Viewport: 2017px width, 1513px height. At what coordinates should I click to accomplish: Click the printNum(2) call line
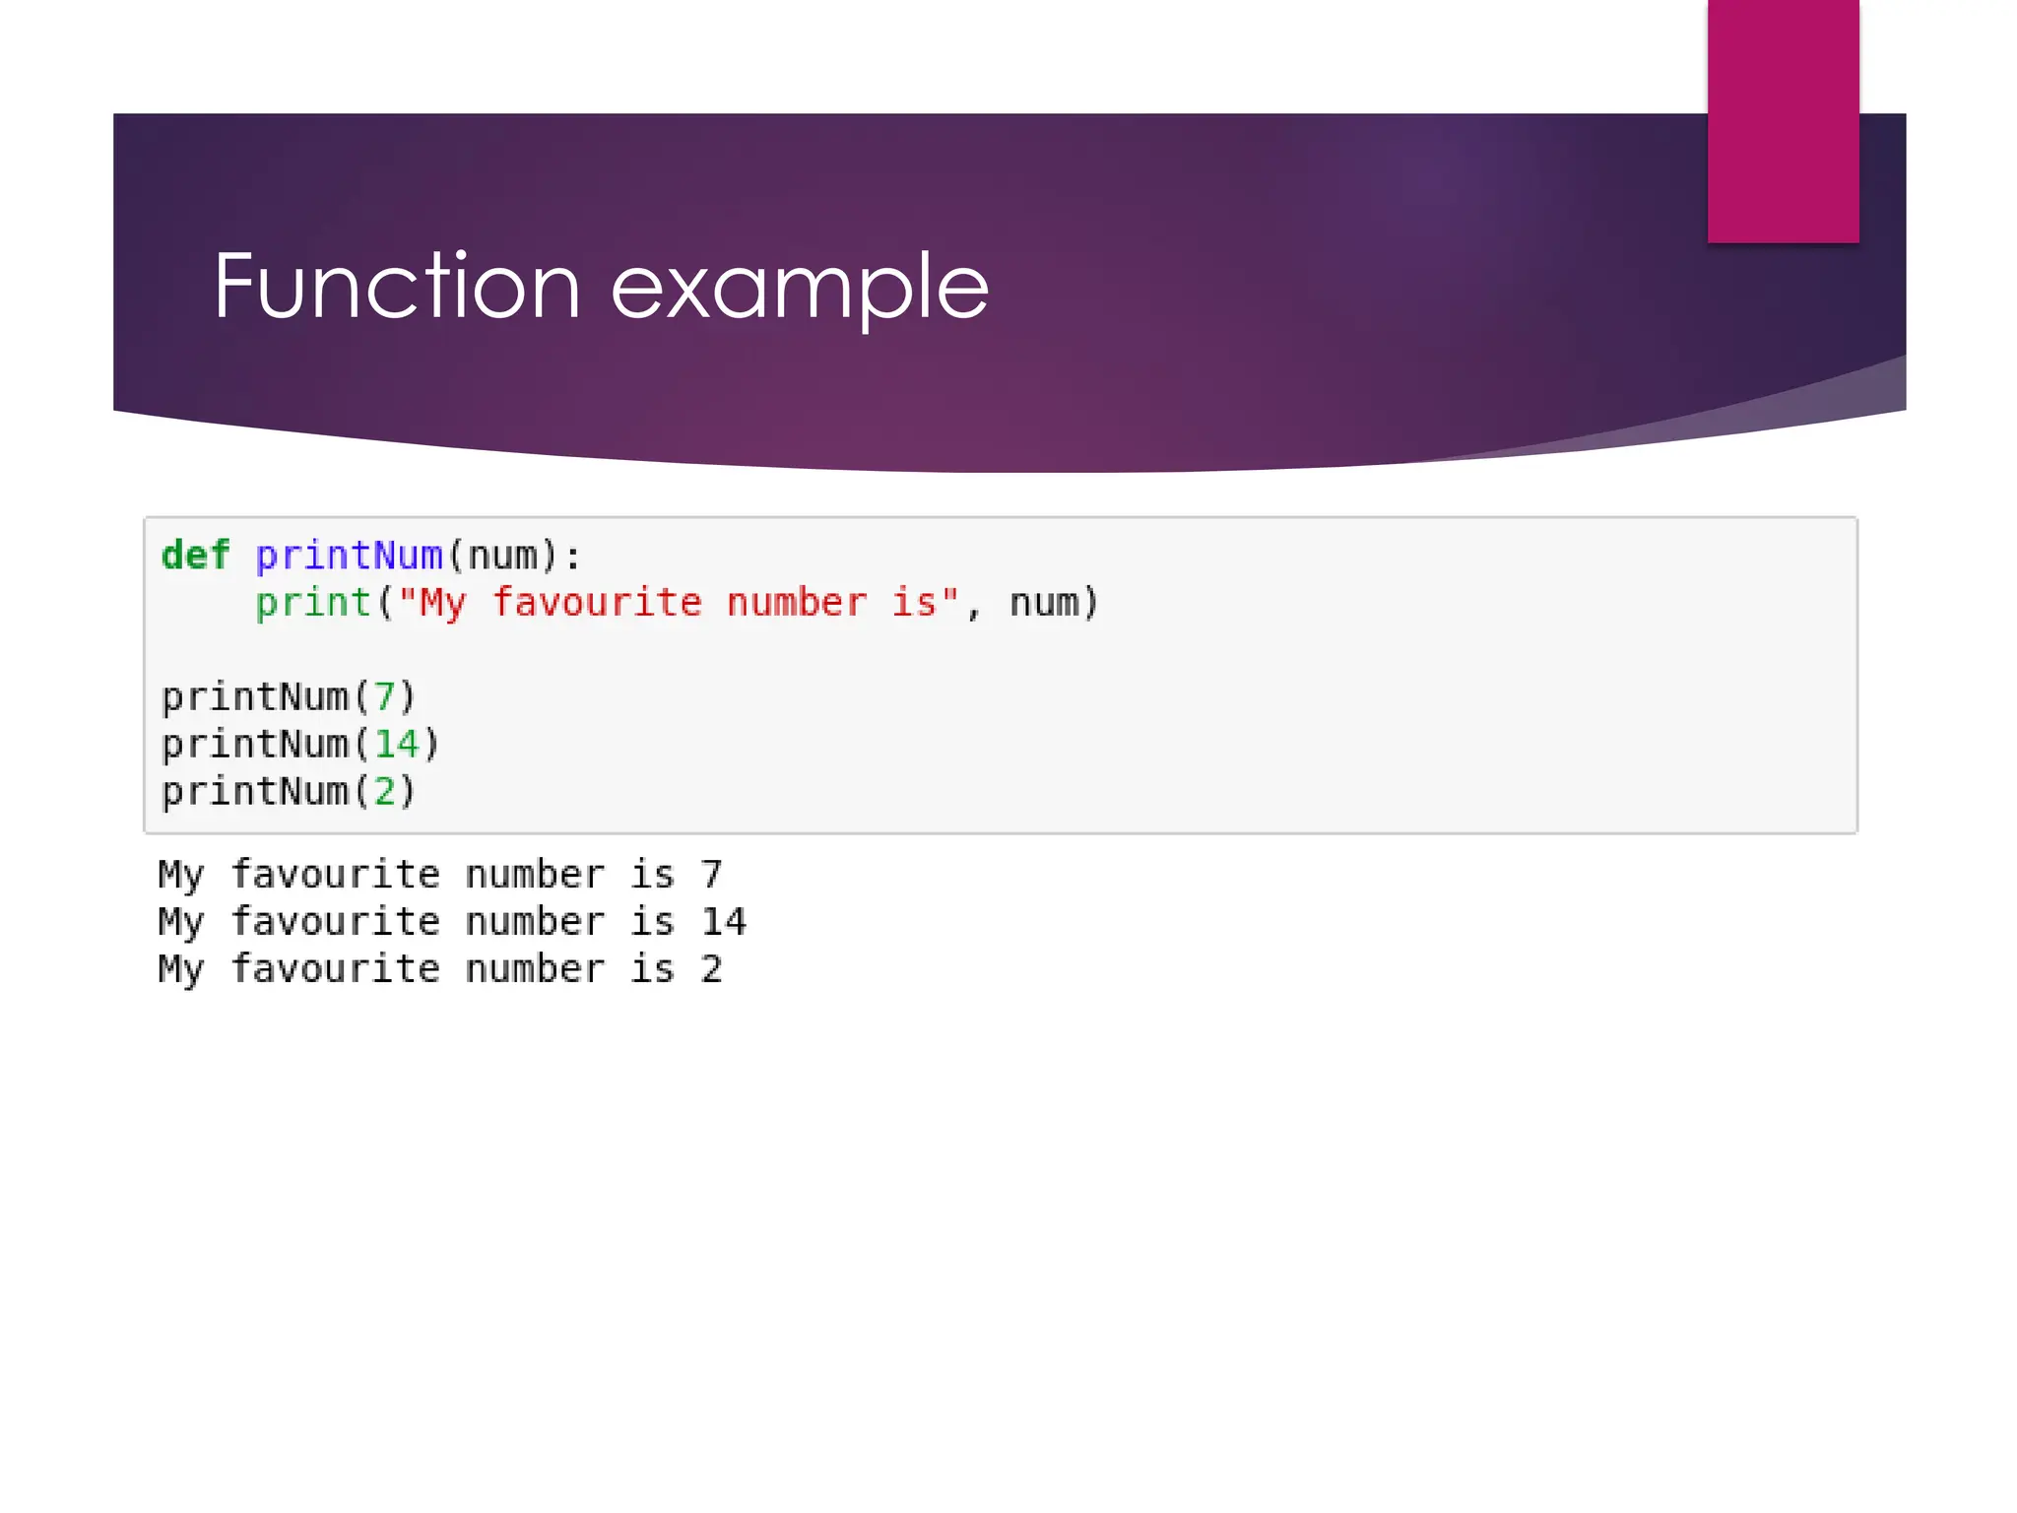coord(289,792)
